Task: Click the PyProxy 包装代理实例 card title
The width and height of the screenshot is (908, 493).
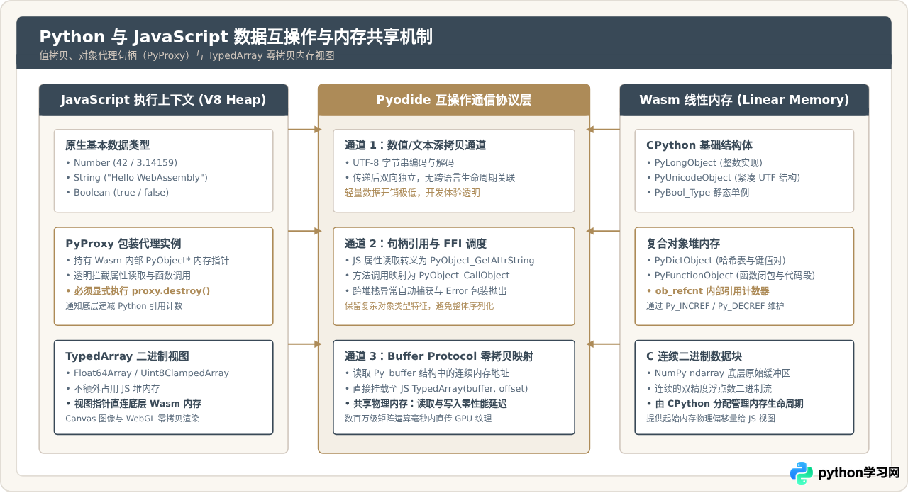Action: point(123,243)
